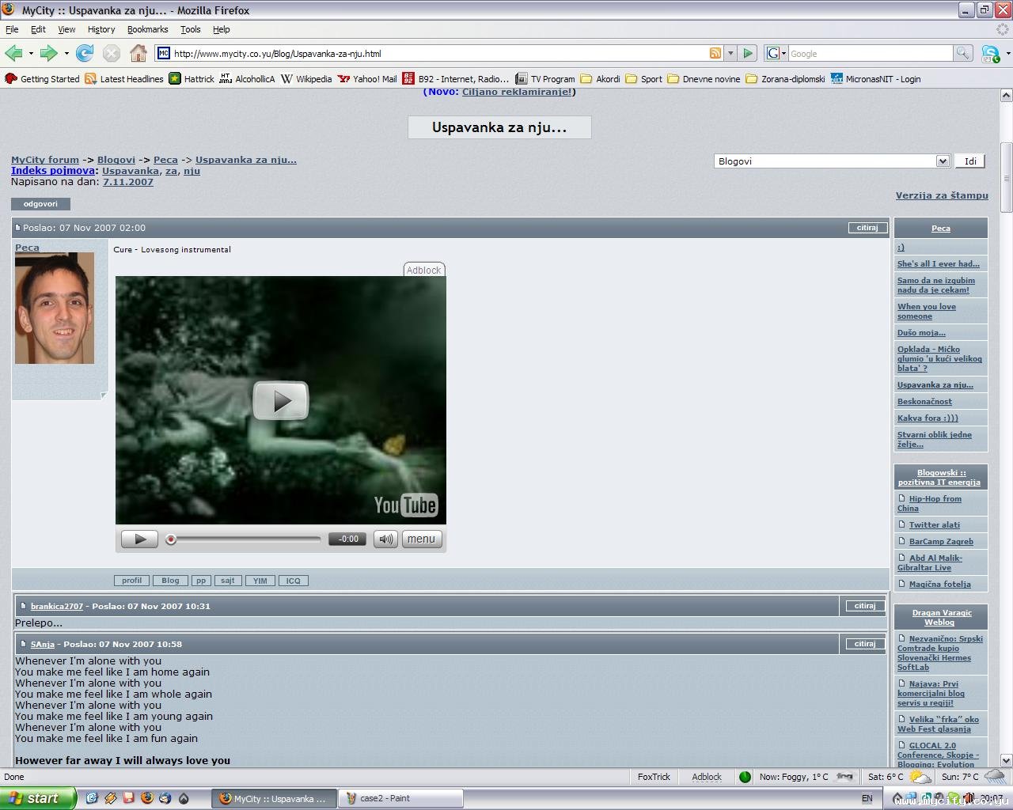Click the Blog button under Peca's post
This screenshot has height=810, width=1013.
(x=171, y=581)
